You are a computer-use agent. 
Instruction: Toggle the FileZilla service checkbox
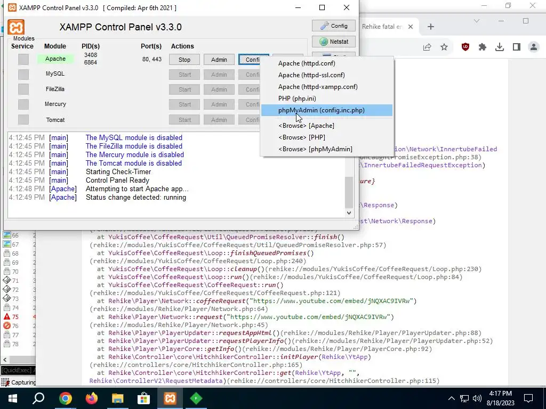pos(23,89)
